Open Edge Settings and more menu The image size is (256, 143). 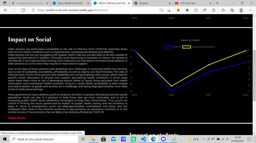[250, 10]
